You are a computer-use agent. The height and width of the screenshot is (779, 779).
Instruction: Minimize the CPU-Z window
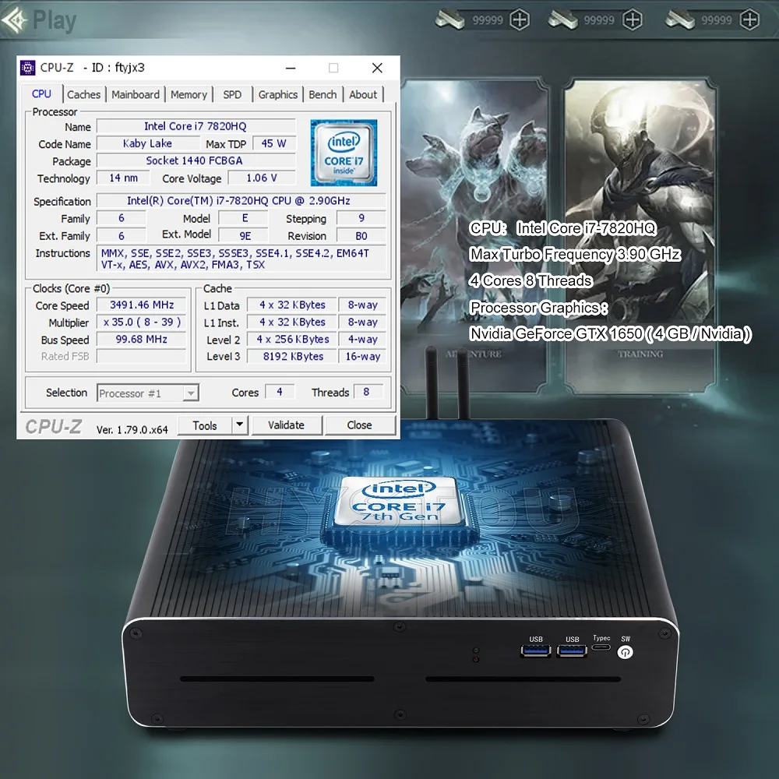point(291,68)
